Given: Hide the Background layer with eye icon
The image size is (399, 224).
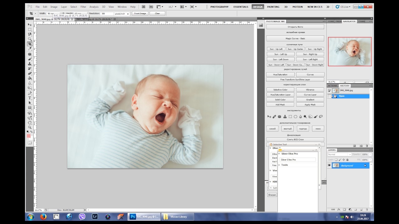Looking at the screenshot, I should [329, 166].
